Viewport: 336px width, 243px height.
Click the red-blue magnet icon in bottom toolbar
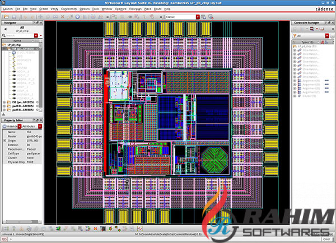88,229
